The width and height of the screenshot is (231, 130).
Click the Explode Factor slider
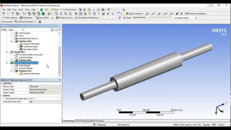coord(161,18)
